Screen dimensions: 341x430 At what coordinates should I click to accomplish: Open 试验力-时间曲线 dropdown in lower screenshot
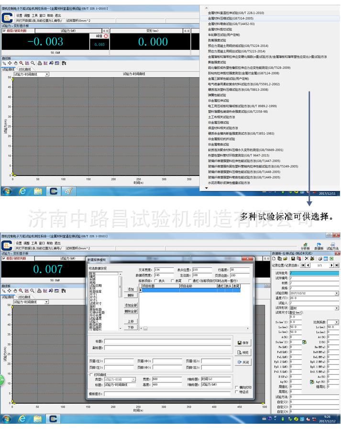[46, 302]
